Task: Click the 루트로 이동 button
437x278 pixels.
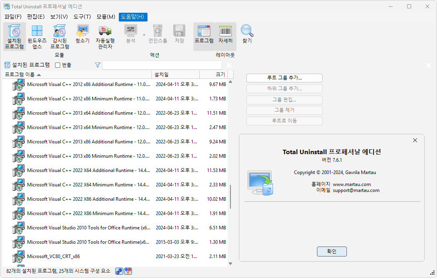Action: (284, 121)
